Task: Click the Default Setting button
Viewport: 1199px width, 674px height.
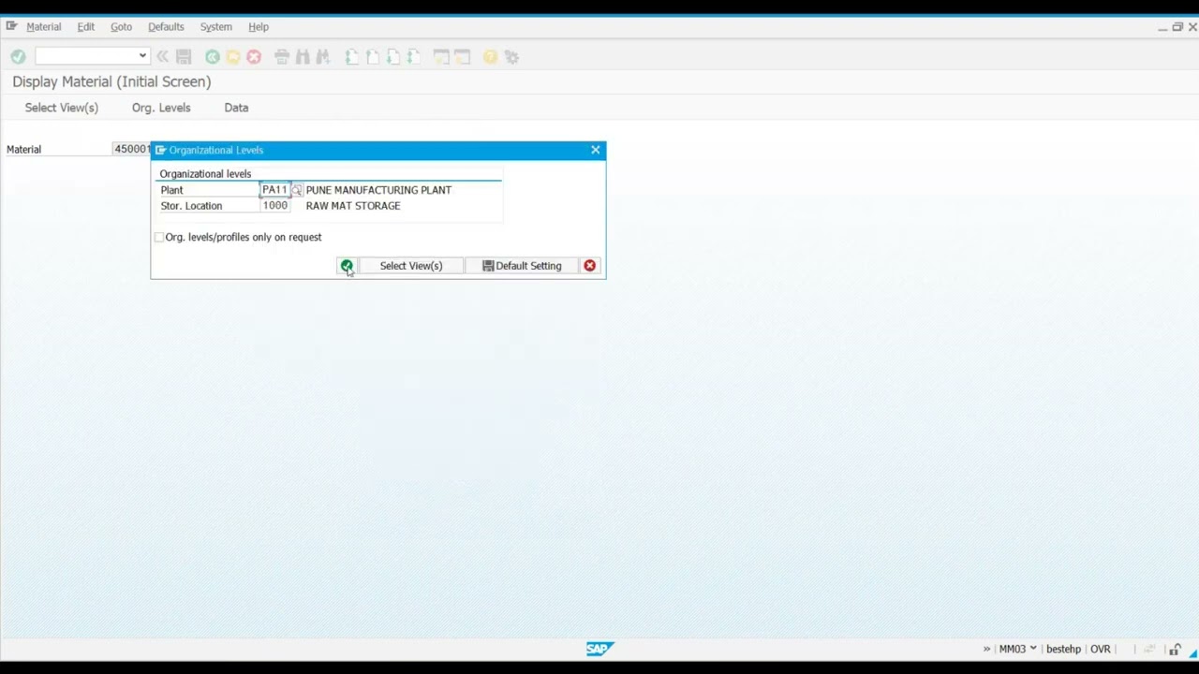Action: (x=522, y=266)
